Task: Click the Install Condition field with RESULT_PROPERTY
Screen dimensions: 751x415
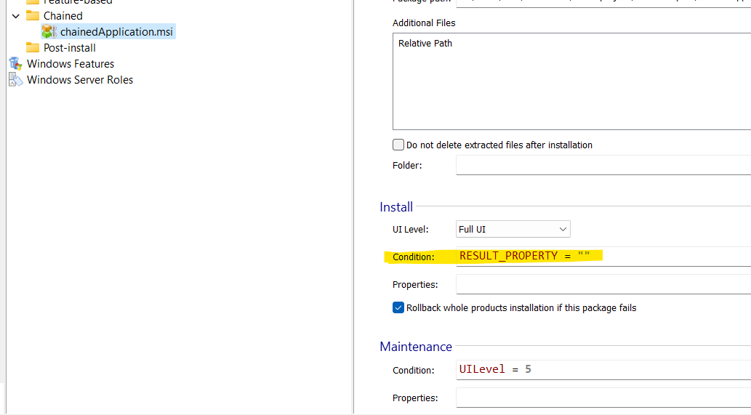Action: point(603,257)
